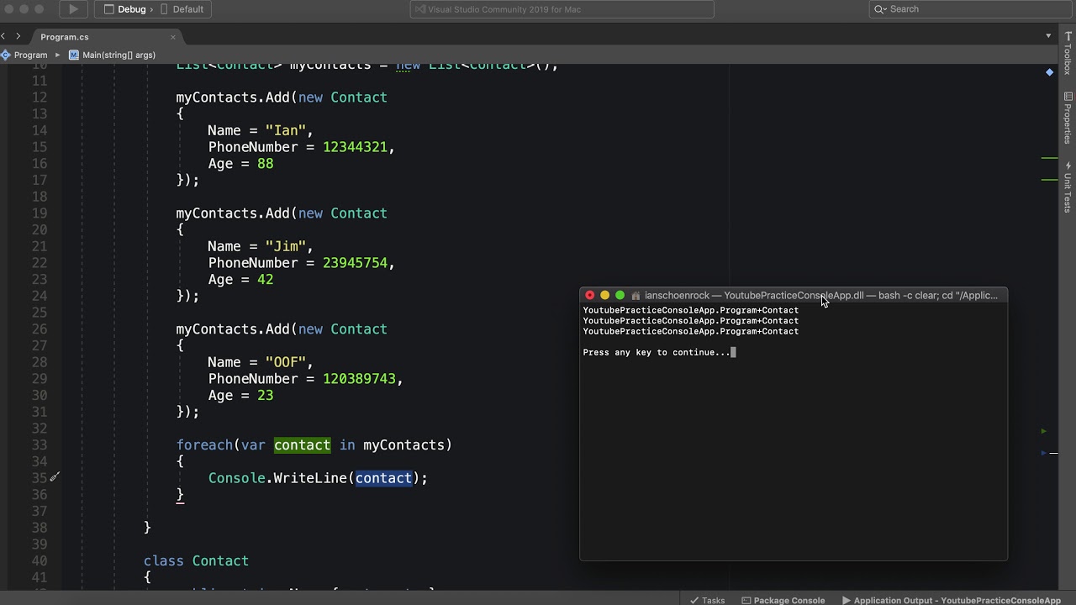Click the terminal title bar text
The width and height of the screenshot is (1076, 605).
pos(820,296)
